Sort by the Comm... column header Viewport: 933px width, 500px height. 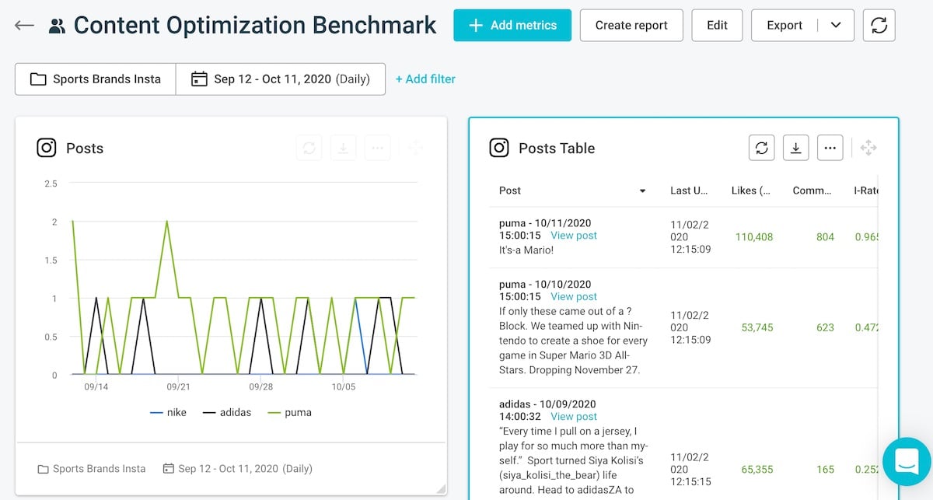812,191
